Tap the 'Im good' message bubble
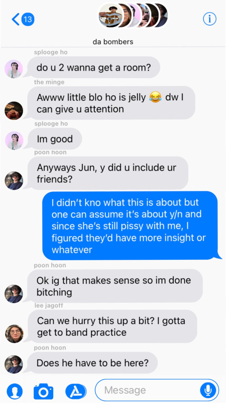 (54, 139)
